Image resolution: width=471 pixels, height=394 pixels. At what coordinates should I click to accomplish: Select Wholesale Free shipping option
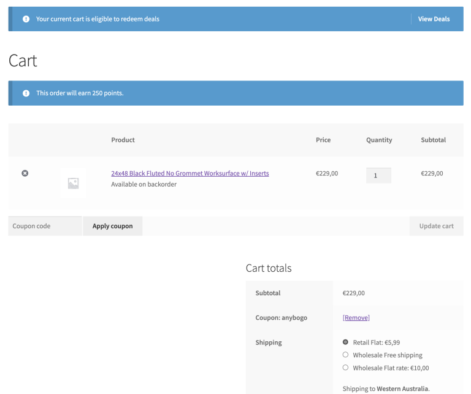point(345,355)
